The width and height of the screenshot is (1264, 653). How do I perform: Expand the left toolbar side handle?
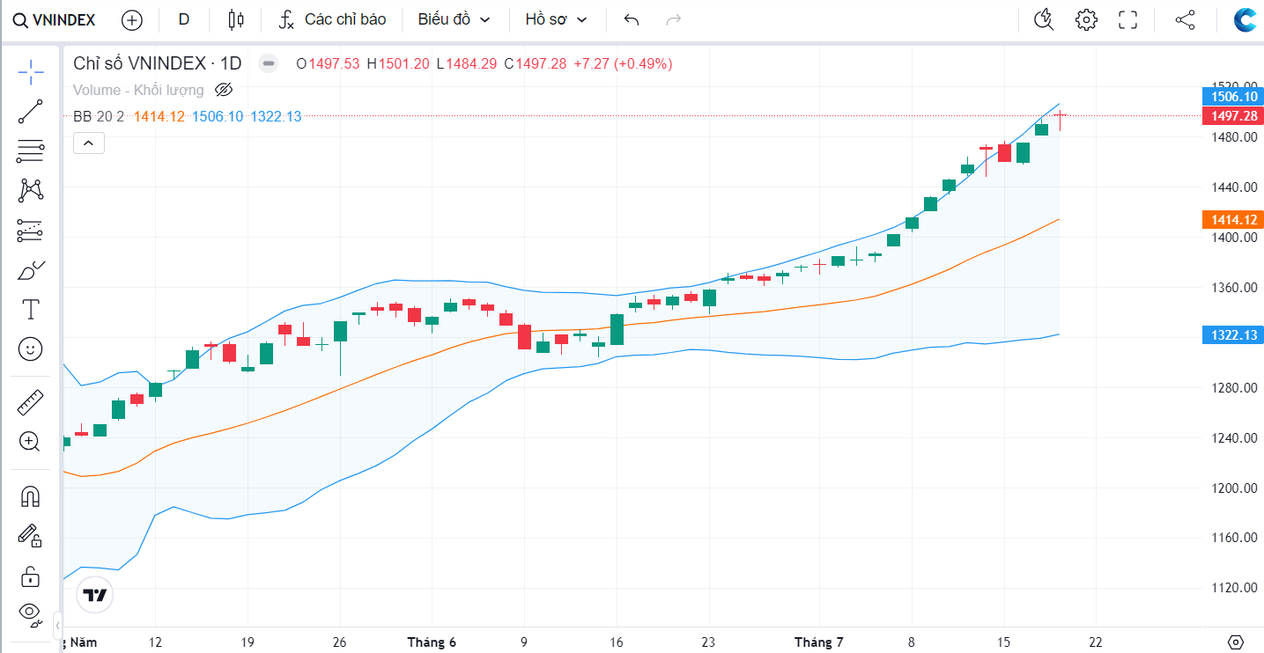click(x=57, y=624)
